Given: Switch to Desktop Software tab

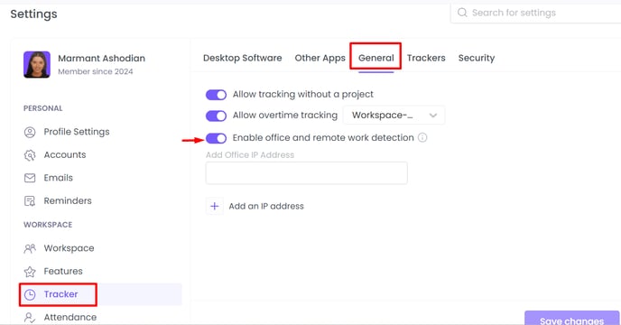Looking at the screenshot, I should click(243, 58).
